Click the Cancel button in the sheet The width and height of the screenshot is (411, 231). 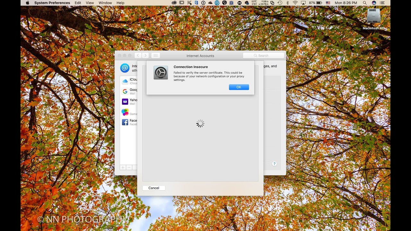coord(154,188)
